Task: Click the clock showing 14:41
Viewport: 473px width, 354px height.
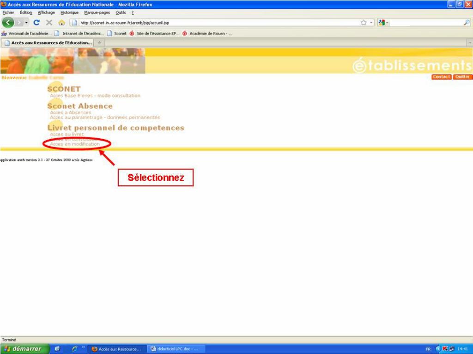Action: tap(462, 349)
